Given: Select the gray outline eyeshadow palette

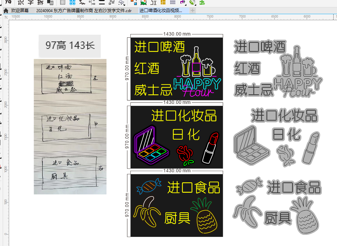Looking at the screenshot, I should 252,145.
